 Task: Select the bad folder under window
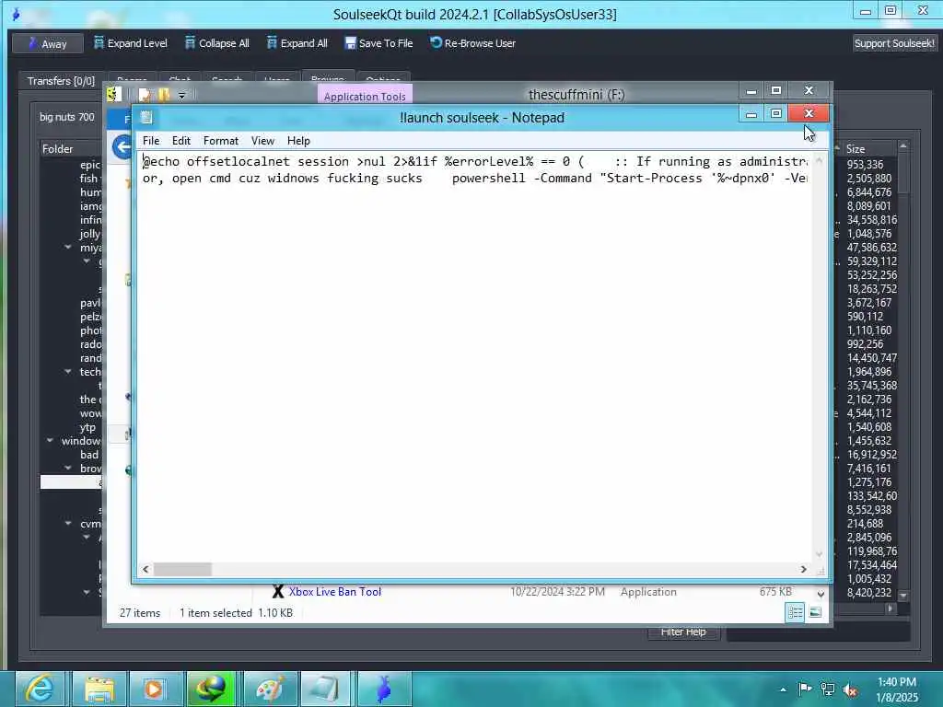click(x=89, y=455)
